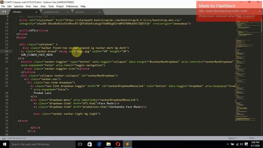Click the Line 18, Column 42 status text
This screenshot has width=263, height=148.
pos(16,138)
